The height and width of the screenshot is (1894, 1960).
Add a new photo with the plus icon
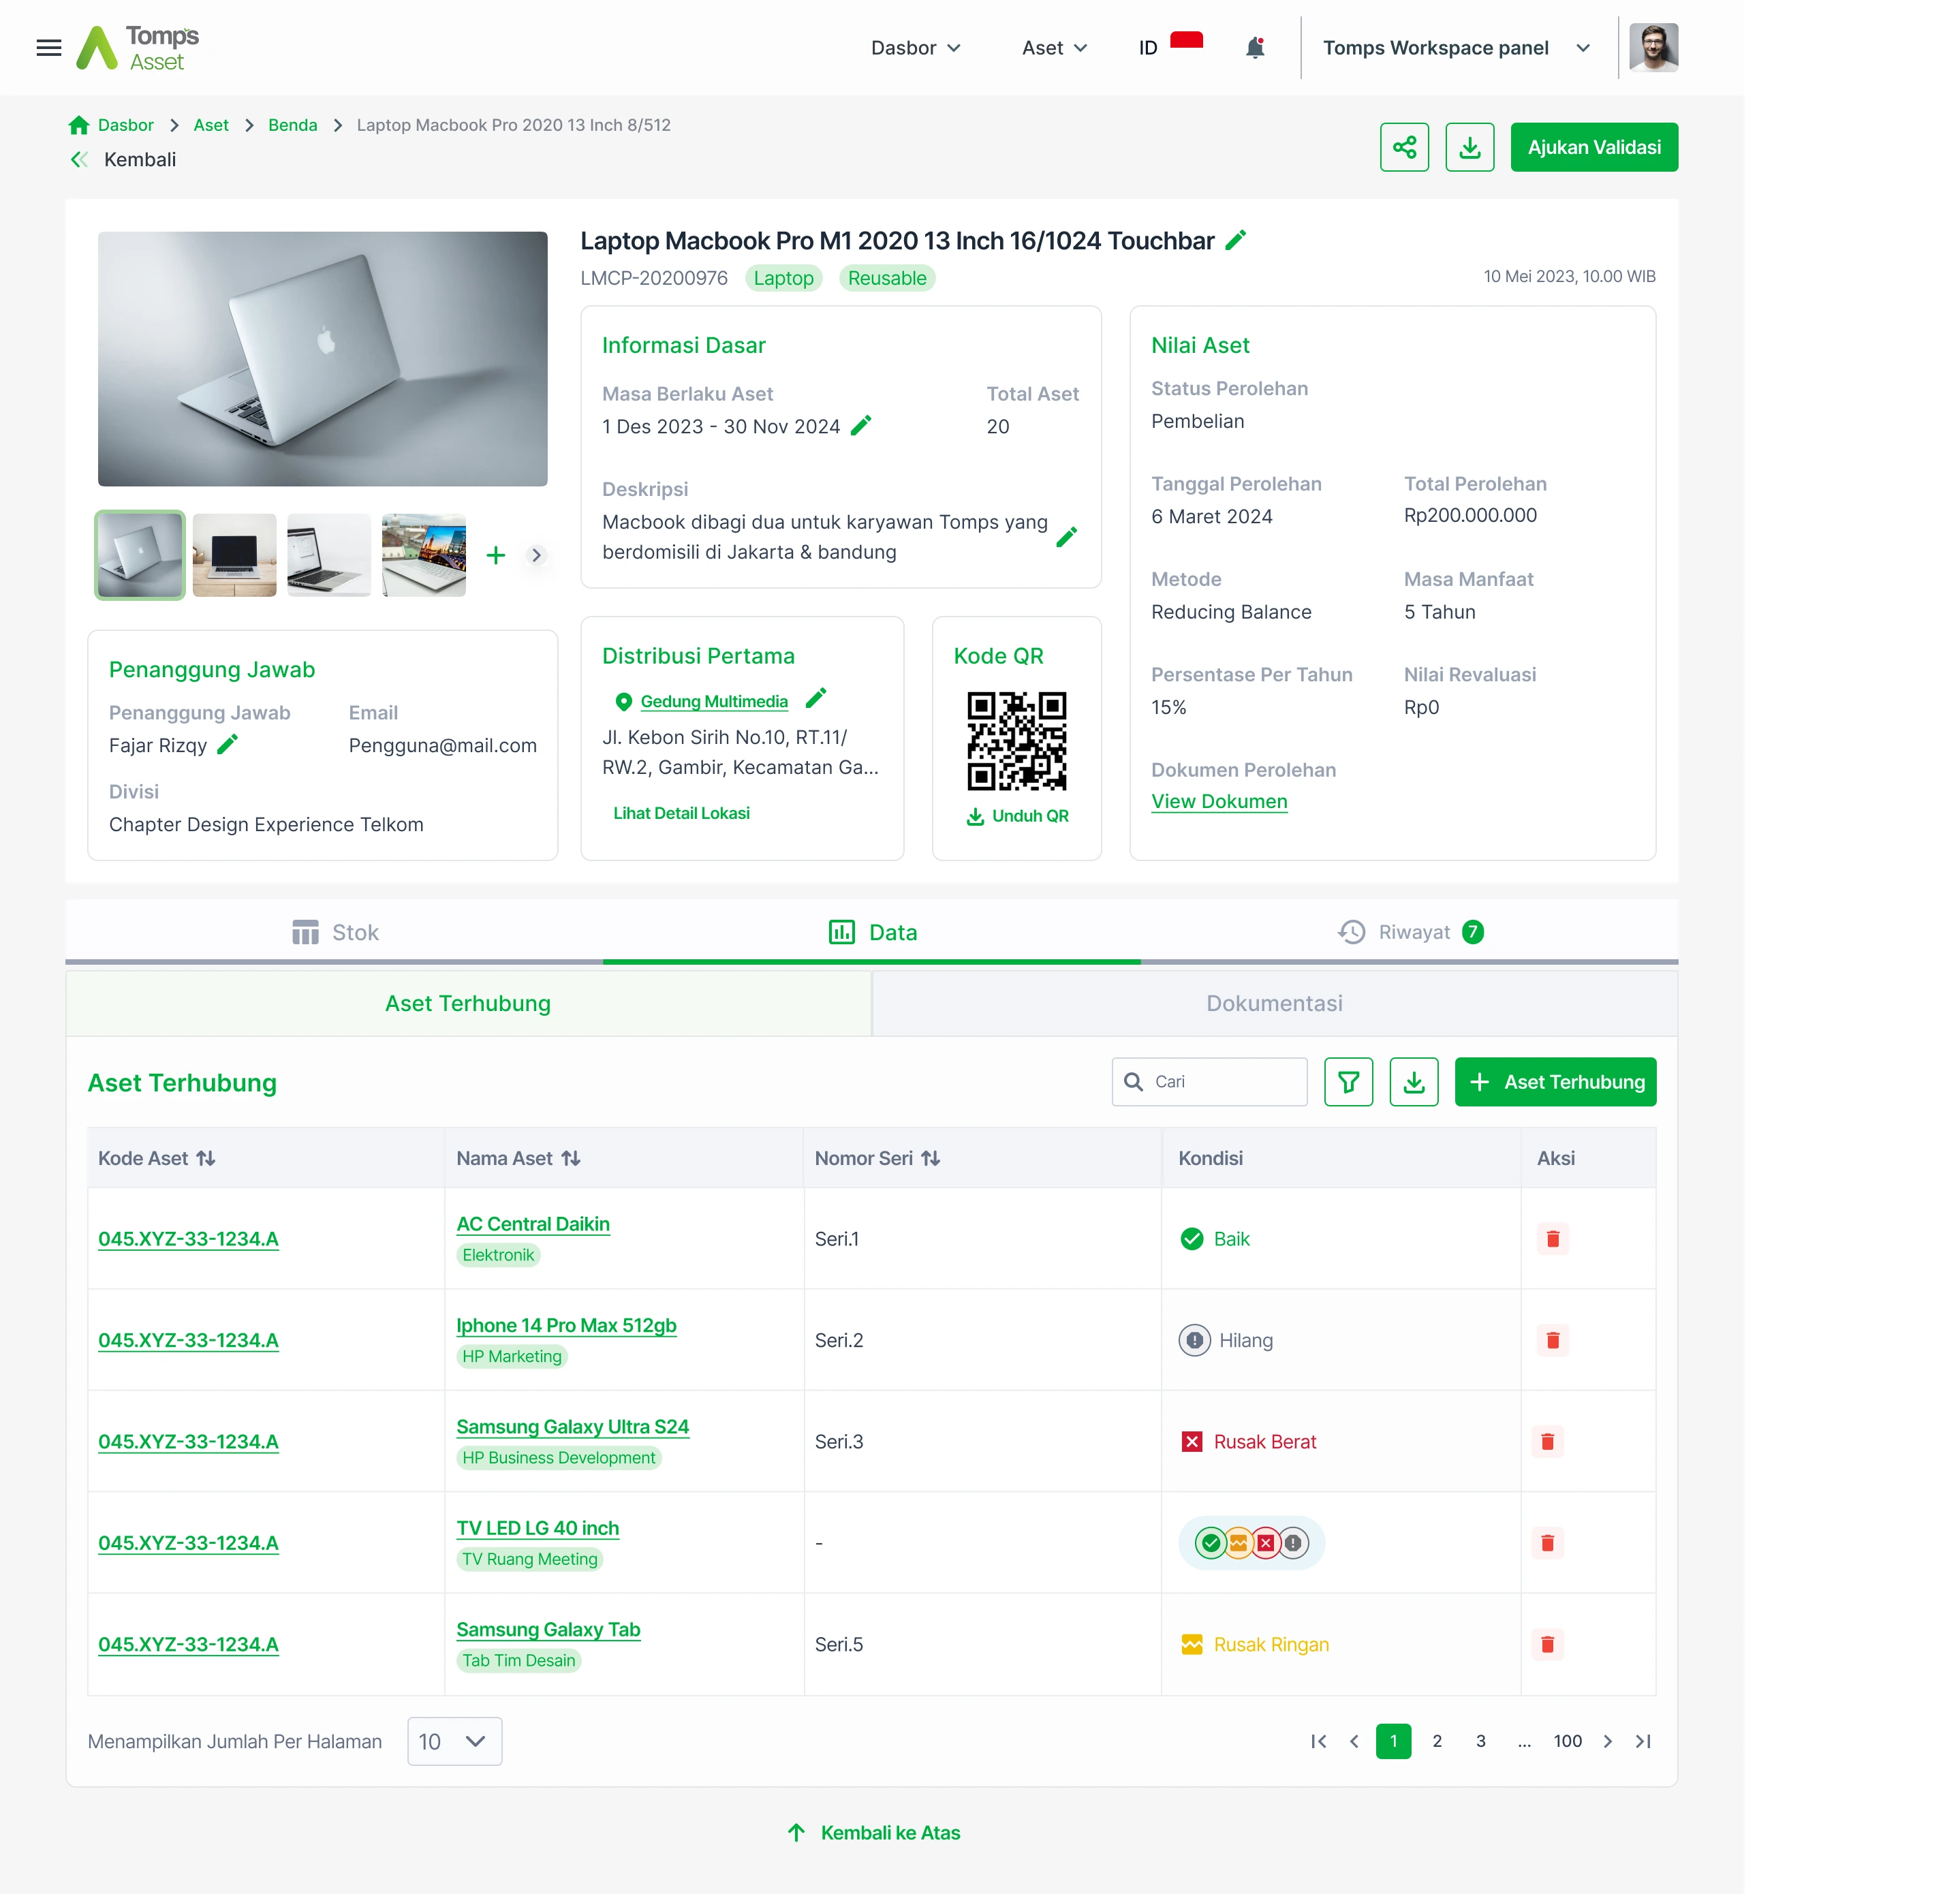495,555
